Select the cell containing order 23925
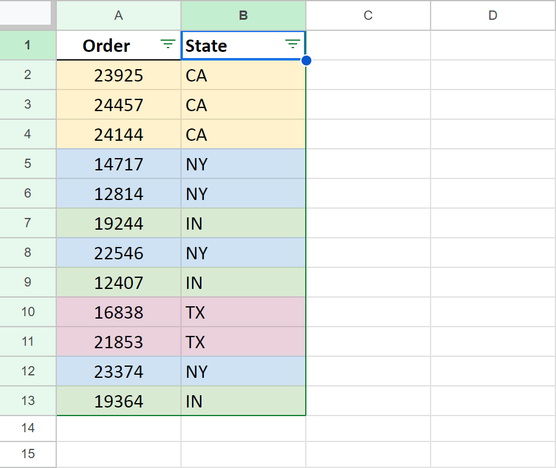Viewport: 556px width, 468px height. pyautogui.click(x=118, y=75)
